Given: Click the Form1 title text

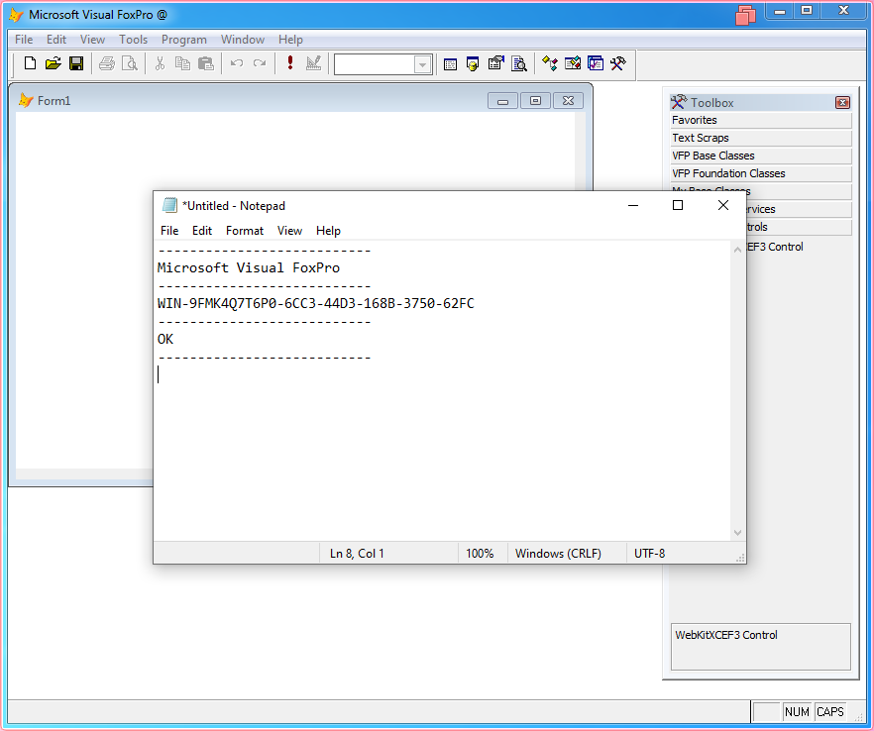Looking at the screenshot, I should coord(55,101).
